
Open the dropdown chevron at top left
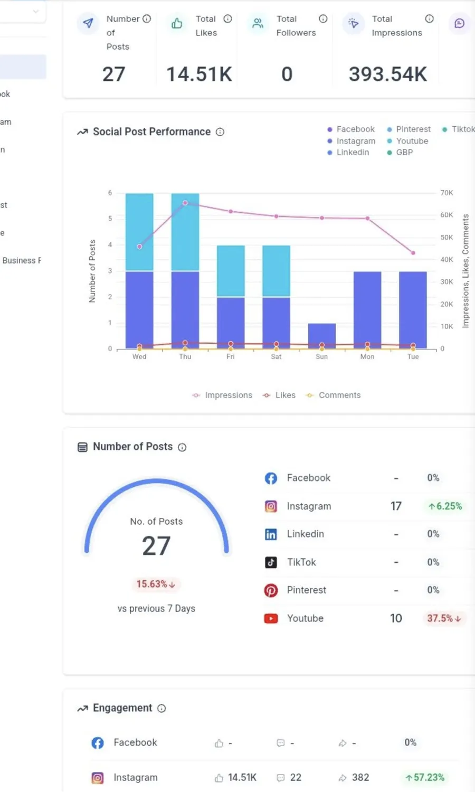click(35, 11)
